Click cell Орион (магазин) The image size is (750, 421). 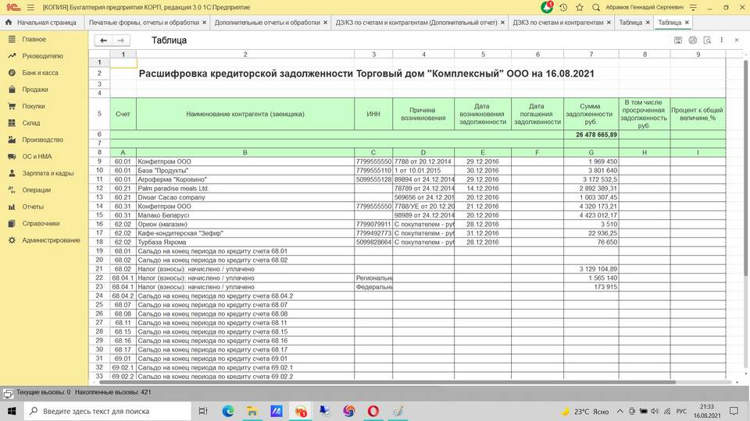pyautogui.click(x=245, y=224)
